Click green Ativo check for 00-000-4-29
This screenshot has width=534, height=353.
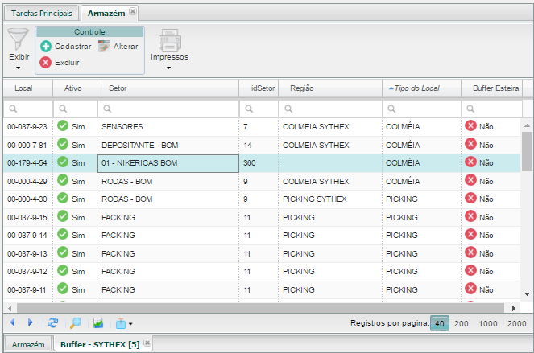pos(63,180)
